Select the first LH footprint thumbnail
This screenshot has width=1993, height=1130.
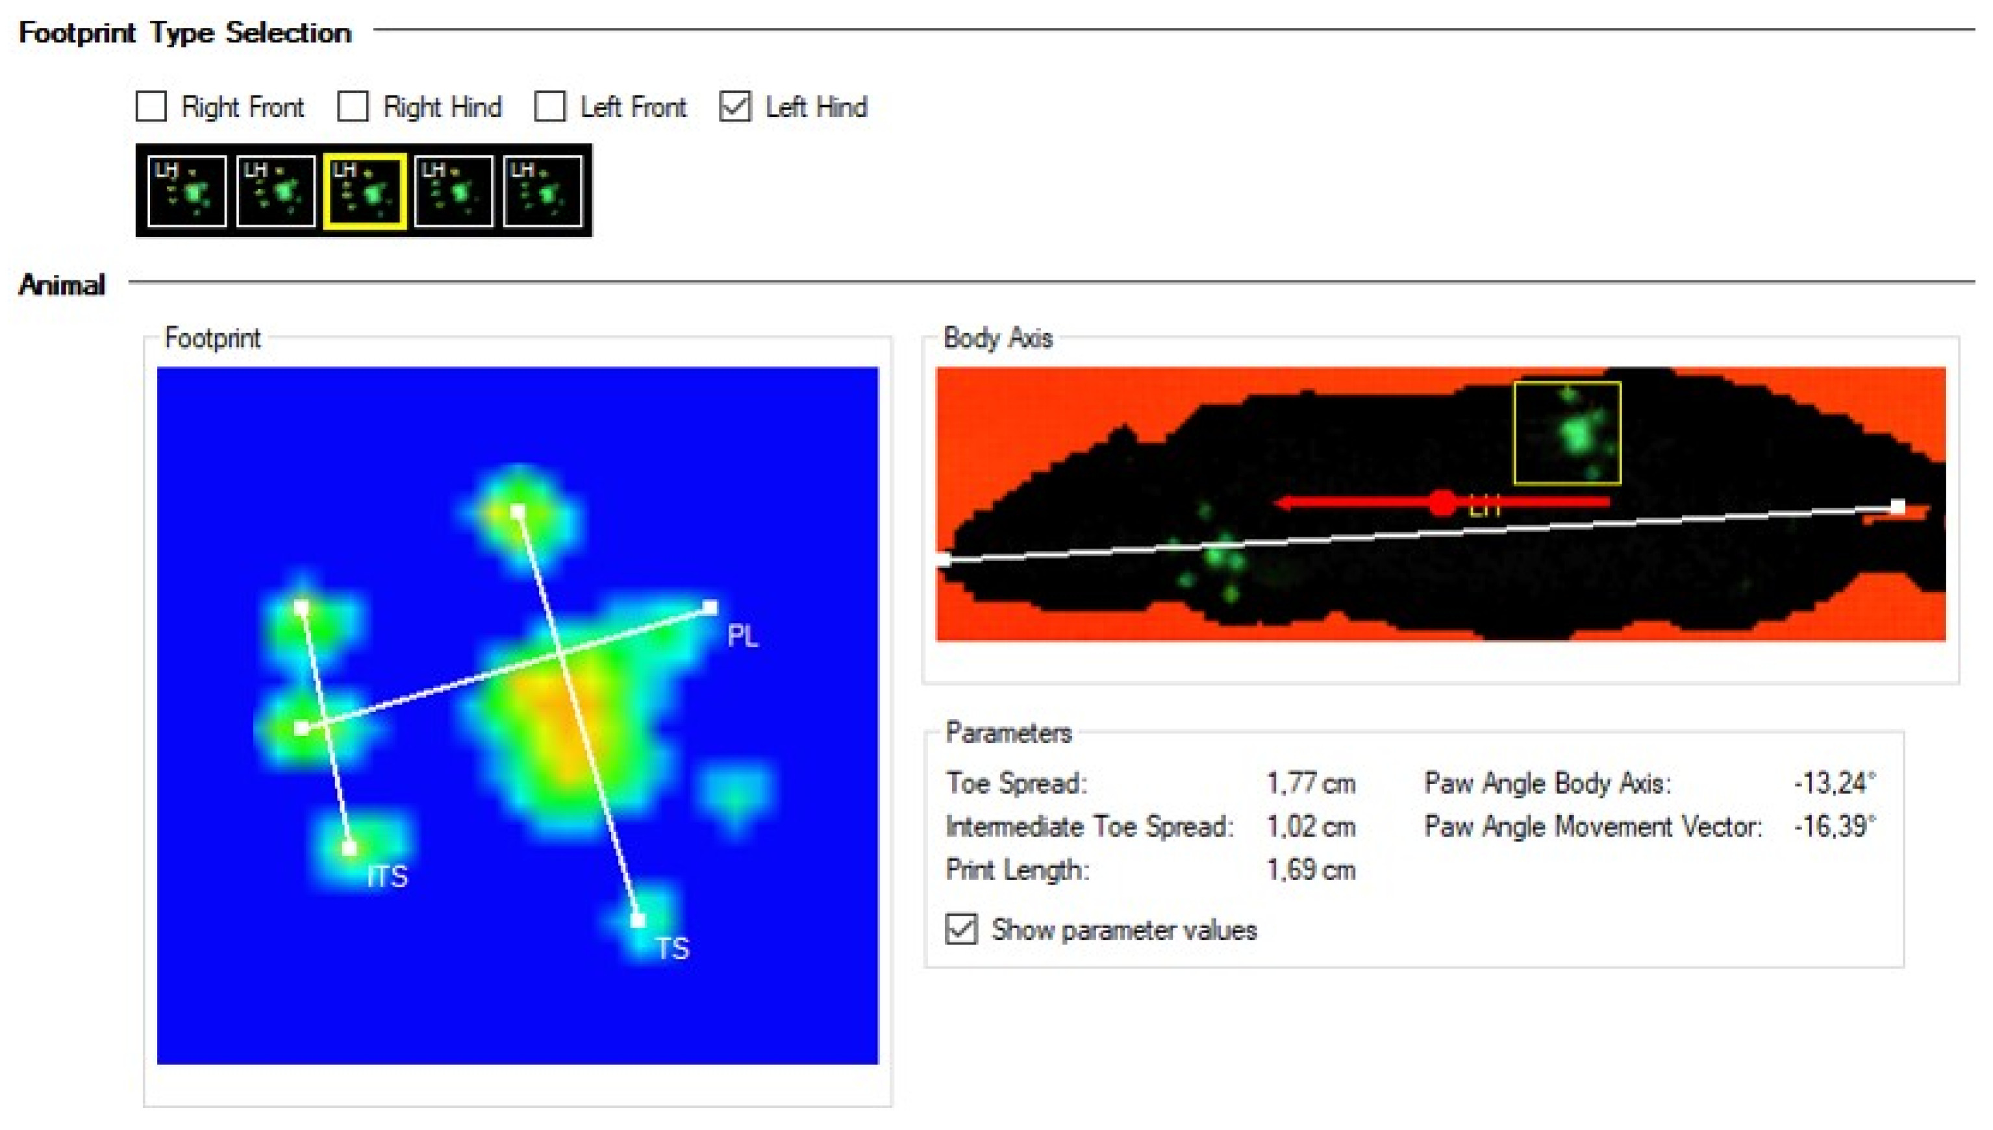186,191
